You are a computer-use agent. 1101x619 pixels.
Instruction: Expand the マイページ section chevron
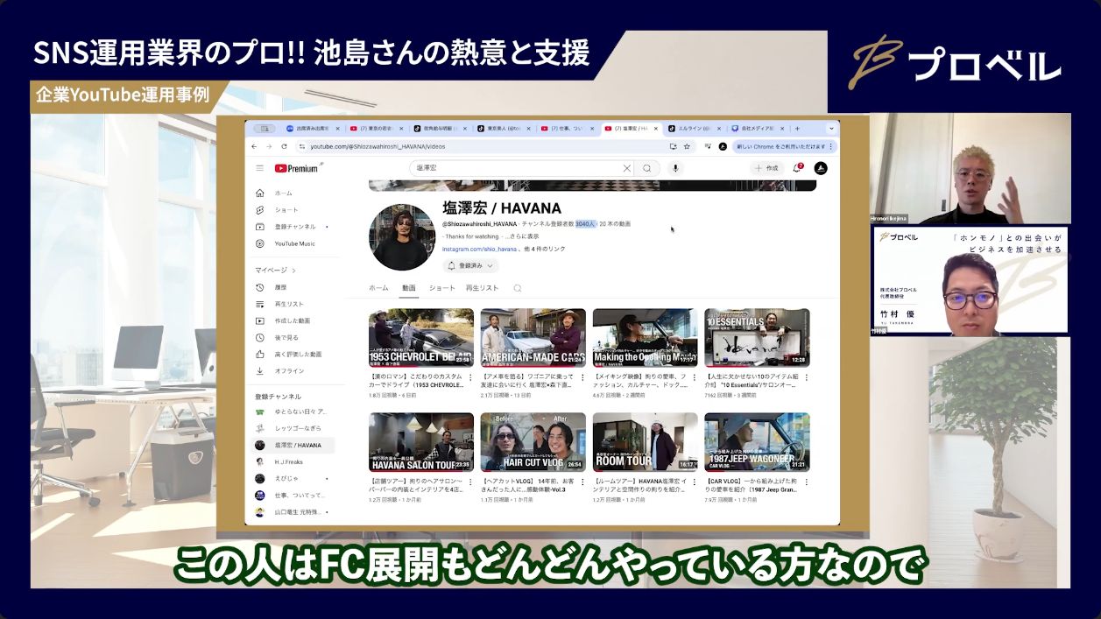(x=293, y=271)
